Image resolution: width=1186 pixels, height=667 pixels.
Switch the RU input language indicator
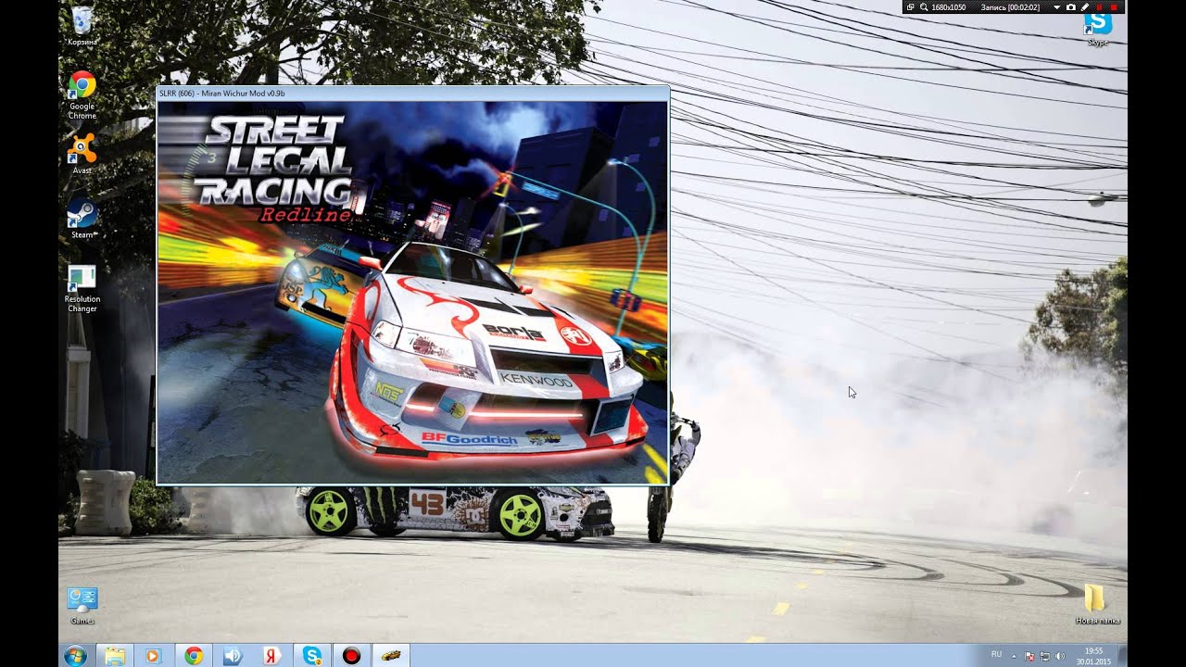tap(997, 654)
